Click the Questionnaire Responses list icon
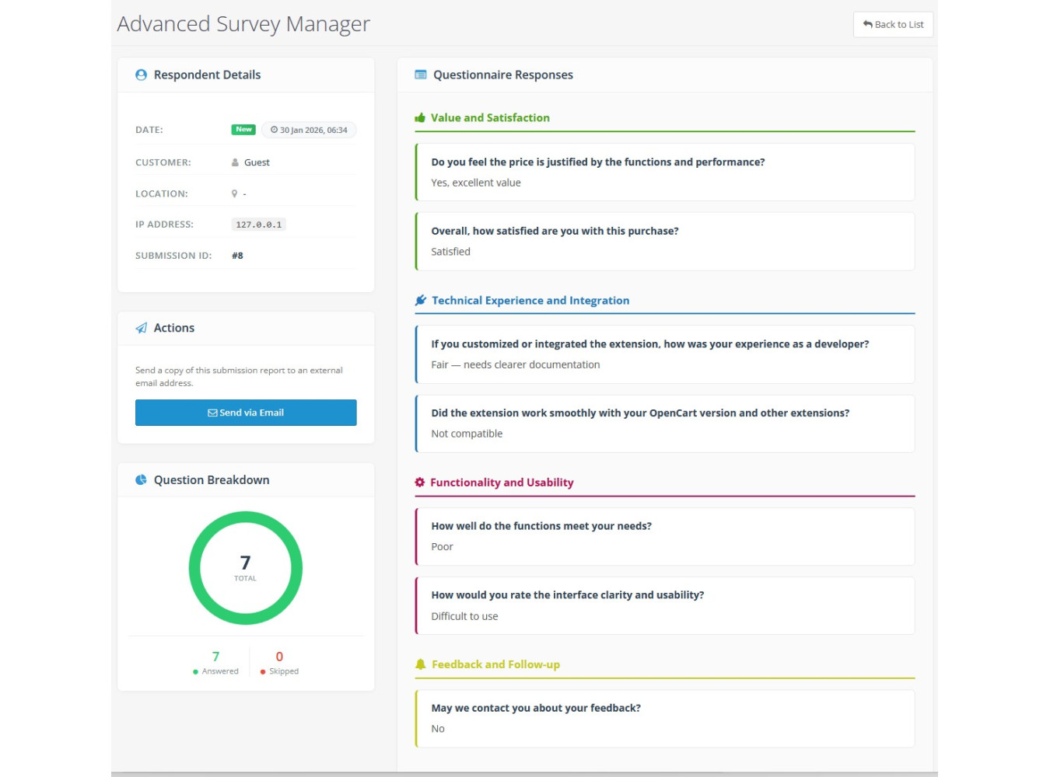1050x777 pixels. click(421, 75)
